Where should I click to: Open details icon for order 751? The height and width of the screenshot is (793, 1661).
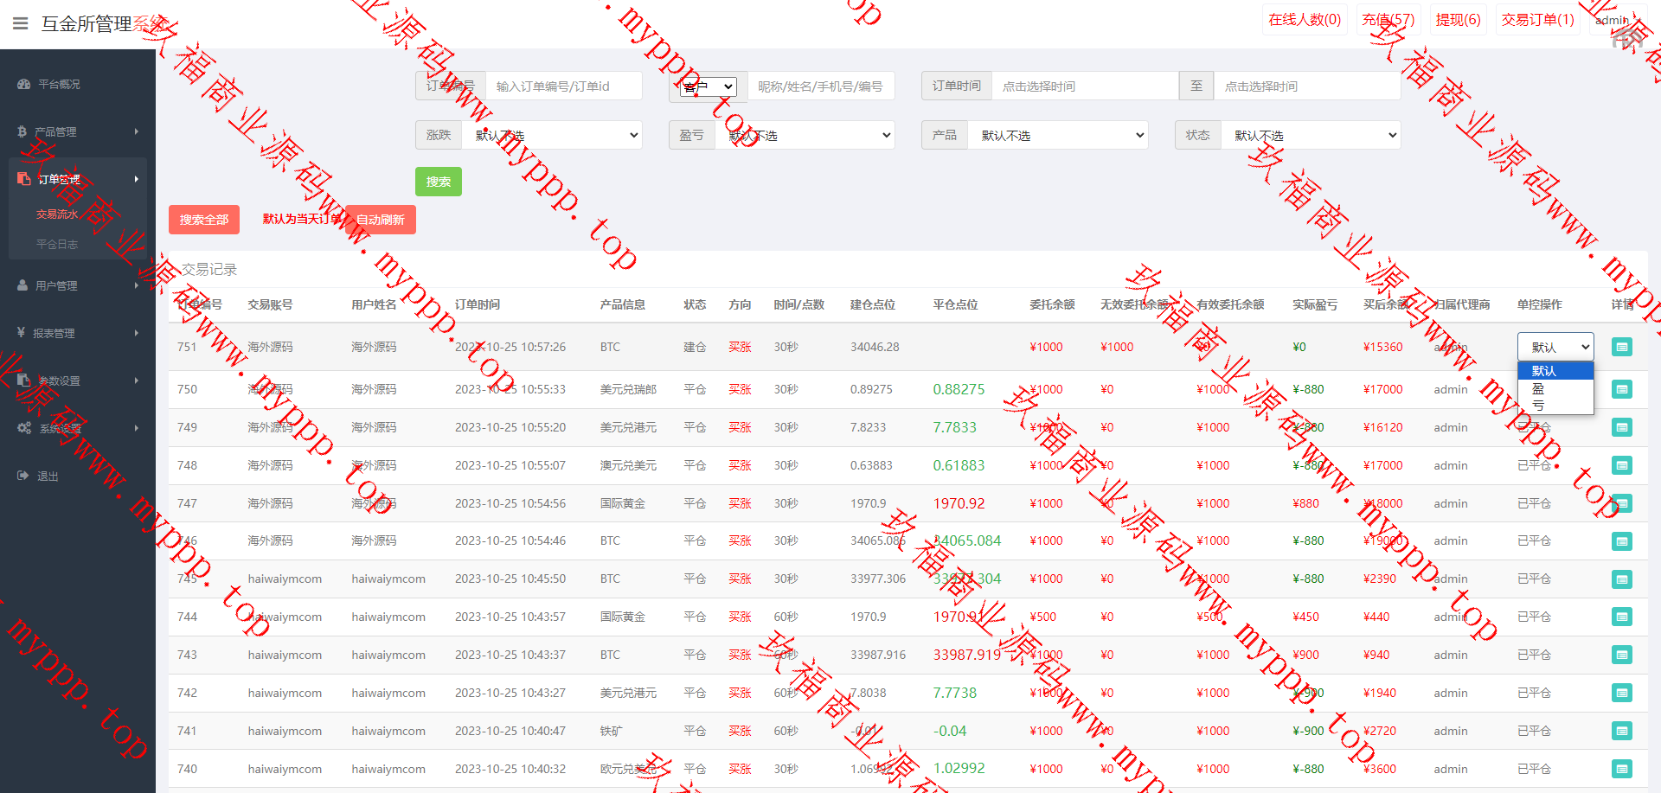coord(1622,347)
